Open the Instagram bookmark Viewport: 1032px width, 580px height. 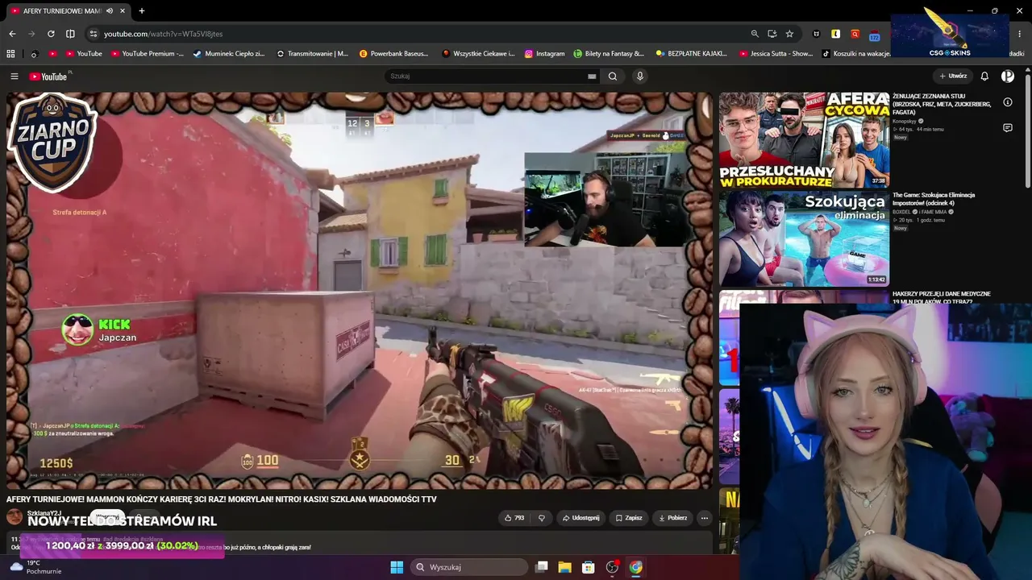coord(544,54)
